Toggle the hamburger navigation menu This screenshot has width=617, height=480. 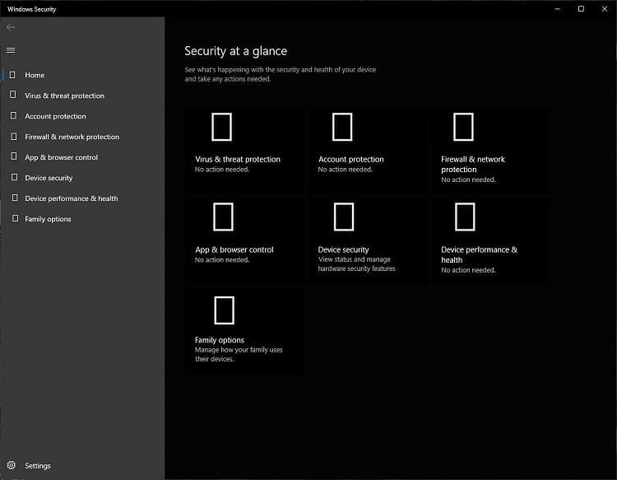(11, 50)
